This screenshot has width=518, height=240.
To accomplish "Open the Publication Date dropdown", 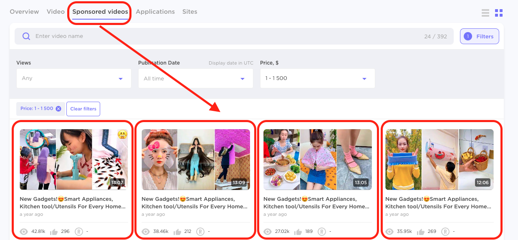I will pos(195,78).
